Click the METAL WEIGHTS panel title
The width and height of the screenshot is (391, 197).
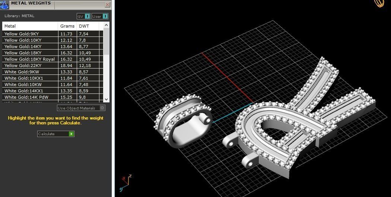coord(31,3)
